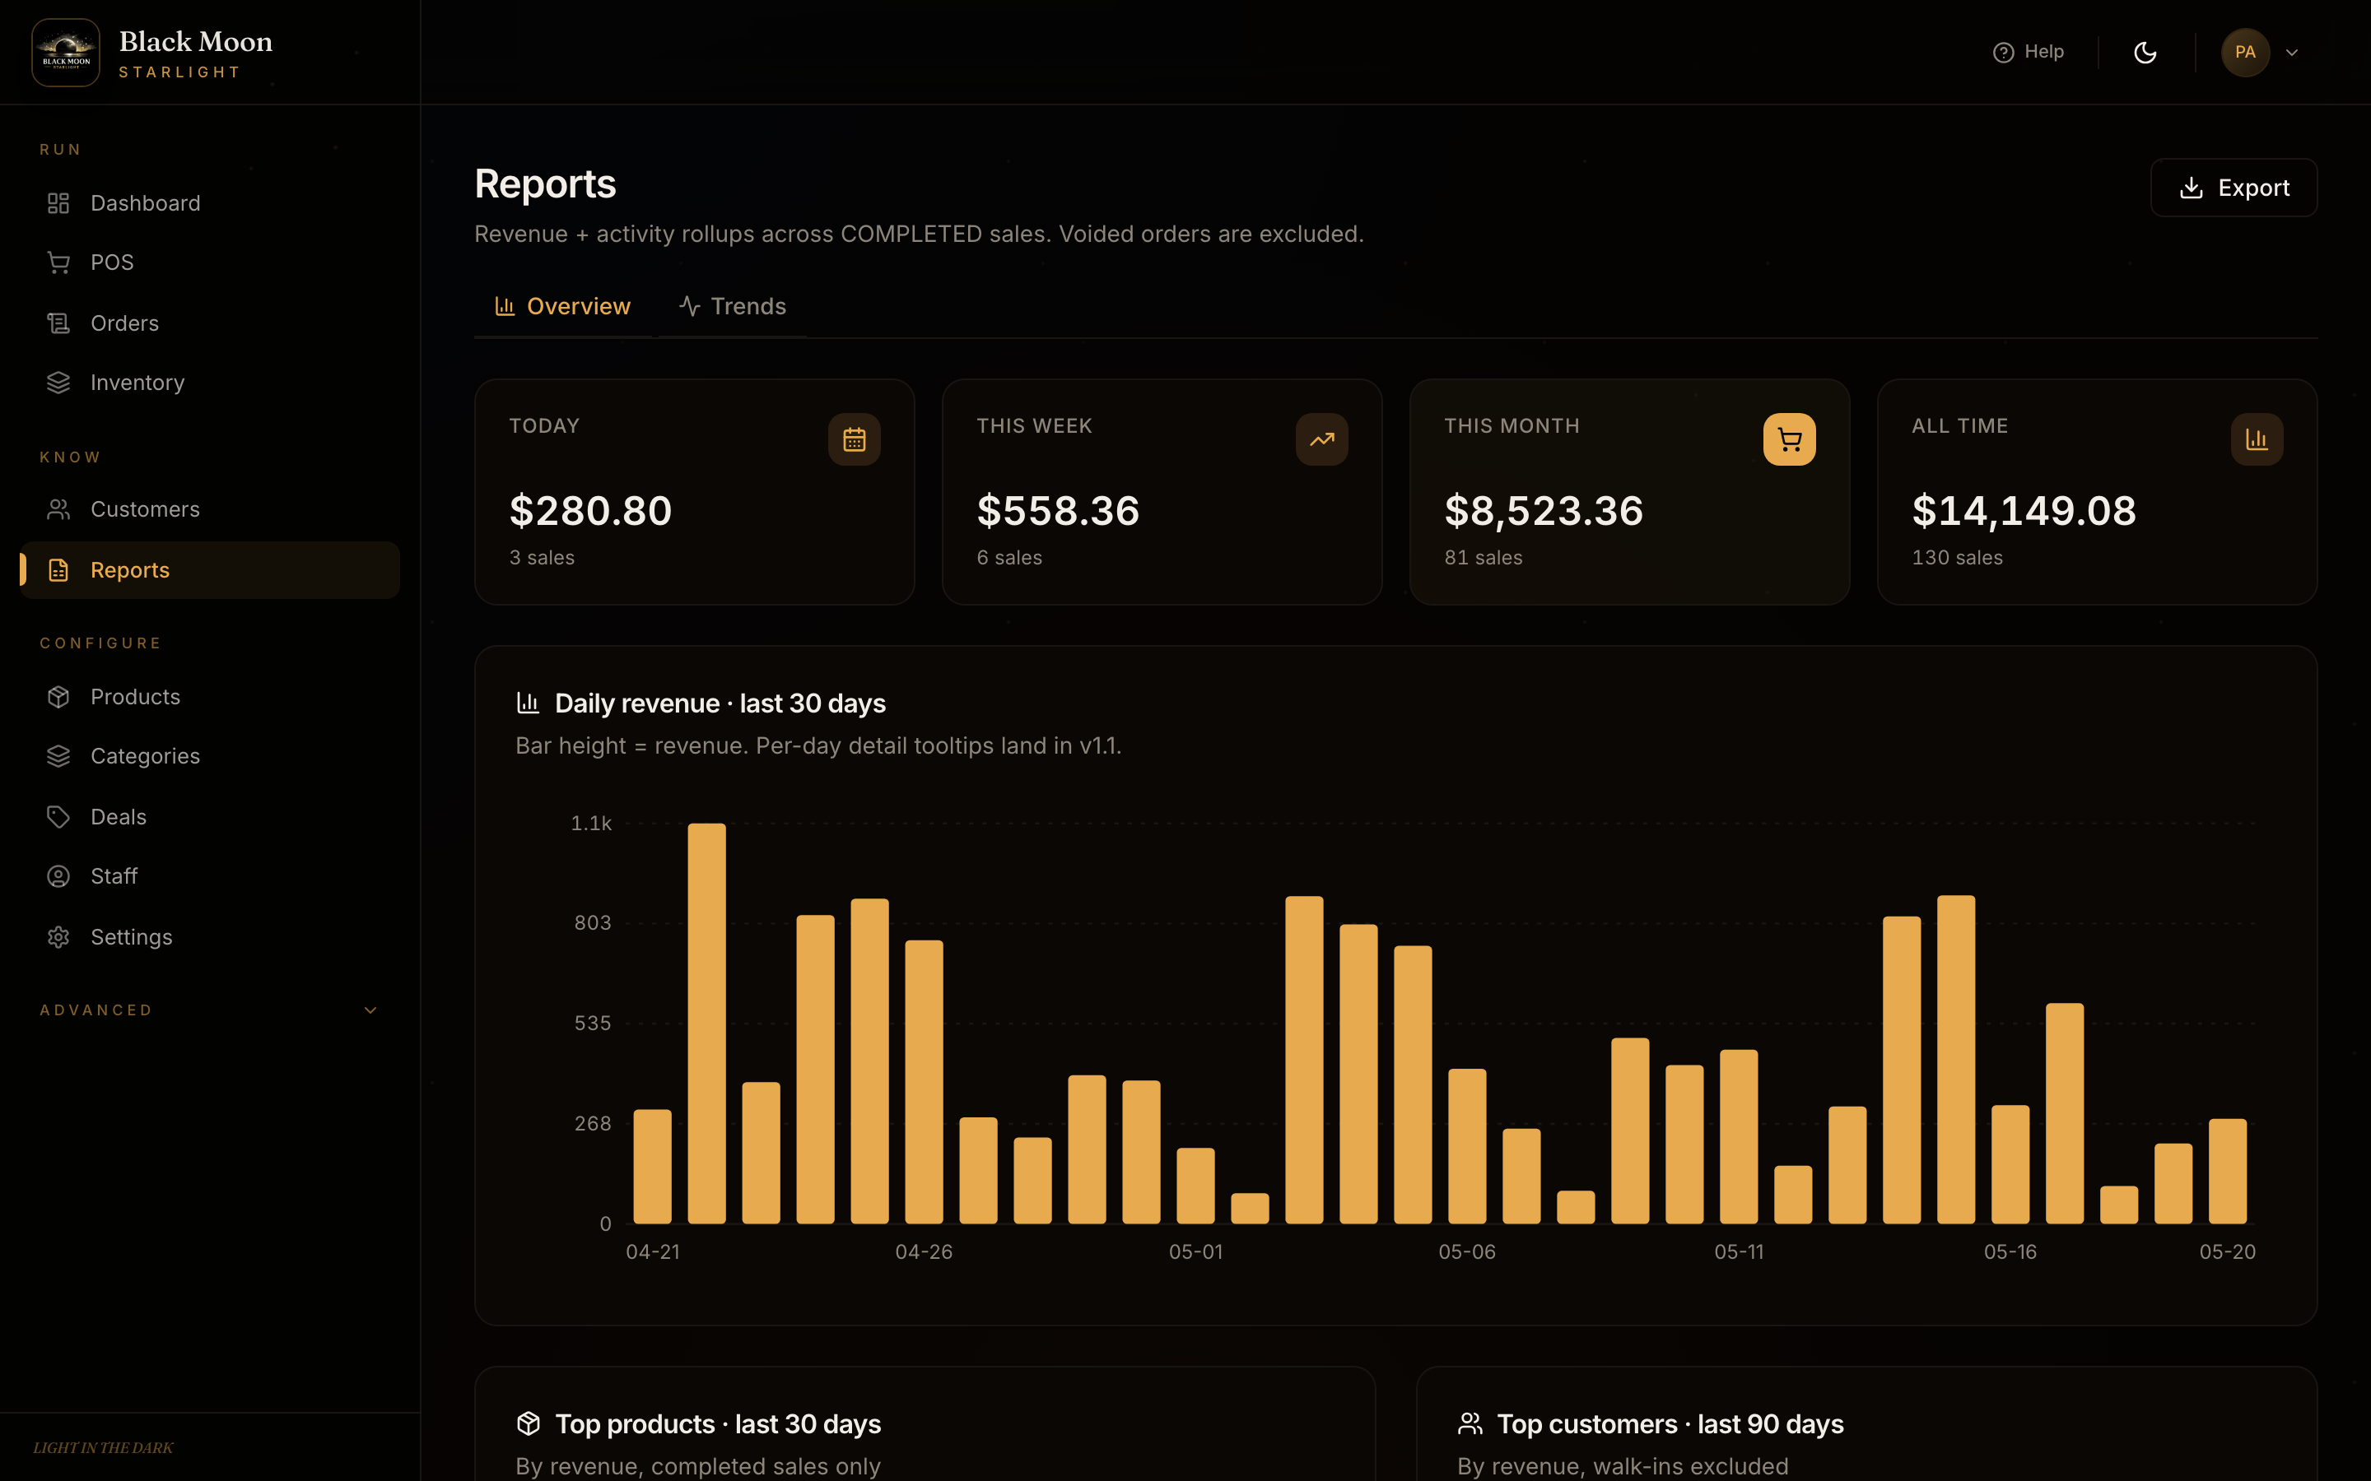Switch to the Trends tab
Screen dimensions: 2371x1481
pos(732,307)
